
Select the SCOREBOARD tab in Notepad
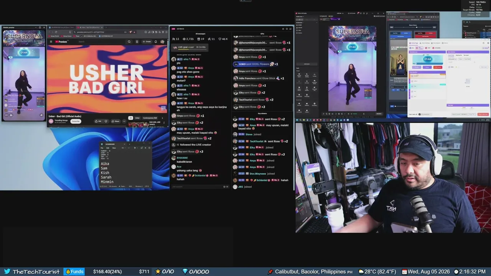point(112,144)
